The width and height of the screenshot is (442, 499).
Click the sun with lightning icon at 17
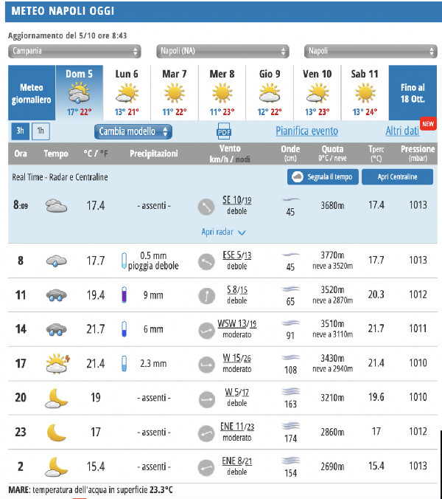(x=55, y=363)
